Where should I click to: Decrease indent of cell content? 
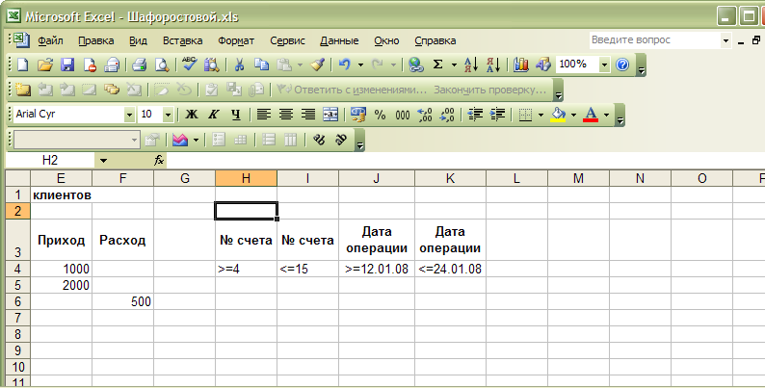coord(475,115)
